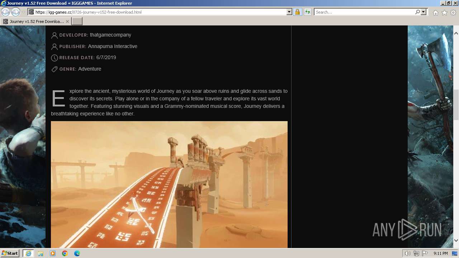Click the Adventure genre link
This screenshot has height=258, width=459.
(x=90, y=69)
